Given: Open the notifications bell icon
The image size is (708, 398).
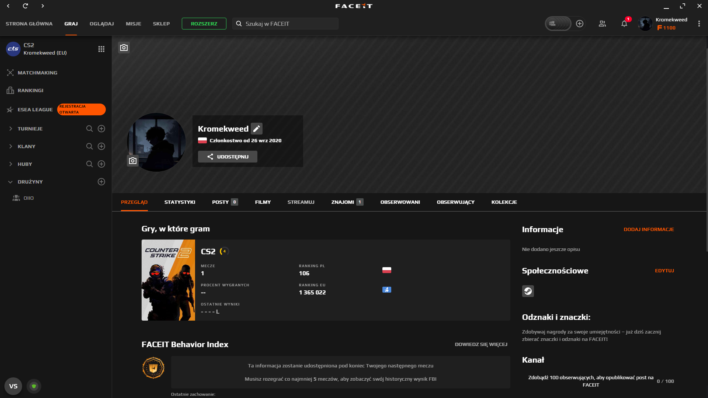Looking at the screenshot, I should tap(624, 24).
